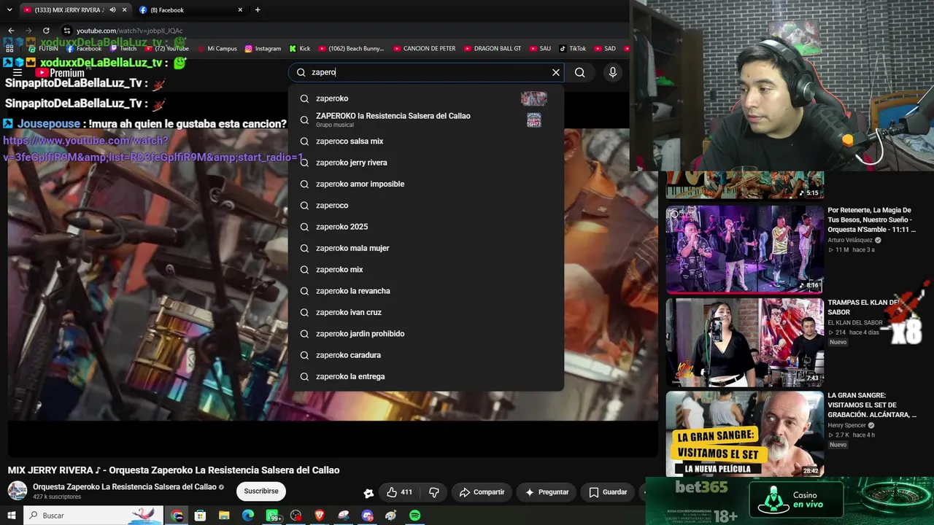This screenshot has height=525, width=934.
Task: Click the search magnifier button
Action: click(579, 72)
